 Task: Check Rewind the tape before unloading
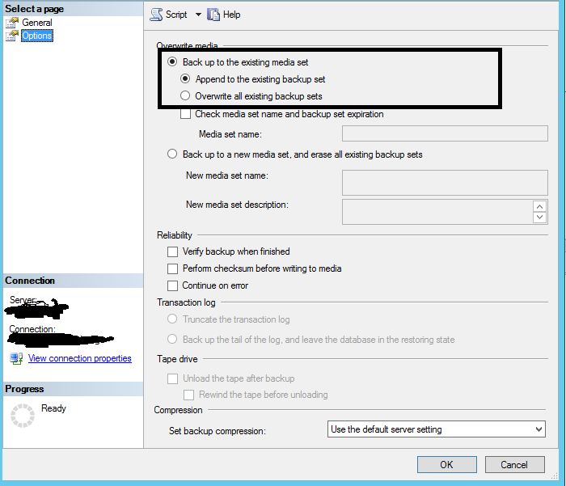(188, 395)
